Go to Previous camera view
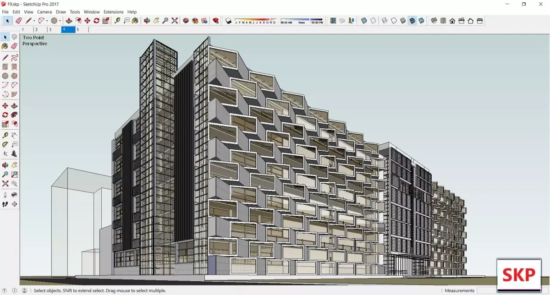550x295 pixels. pos(14,183)
